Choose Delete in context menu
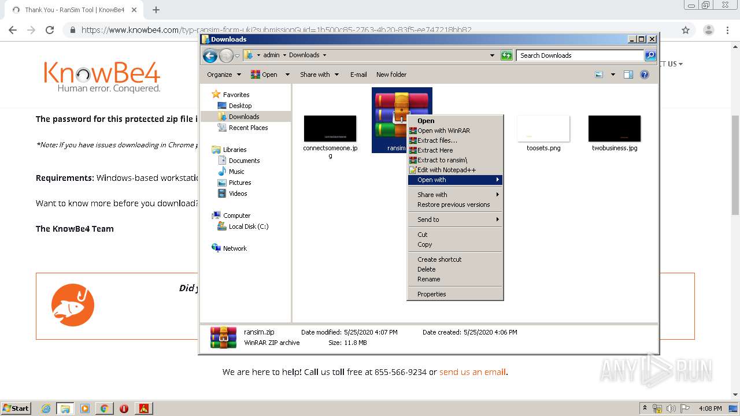740x416 pixels. (455, 269)
